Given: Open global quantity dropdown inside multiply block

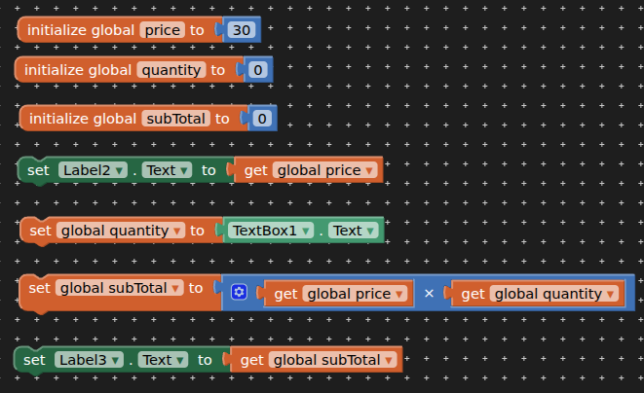Looking at the screenshot, I should point(554,294).
